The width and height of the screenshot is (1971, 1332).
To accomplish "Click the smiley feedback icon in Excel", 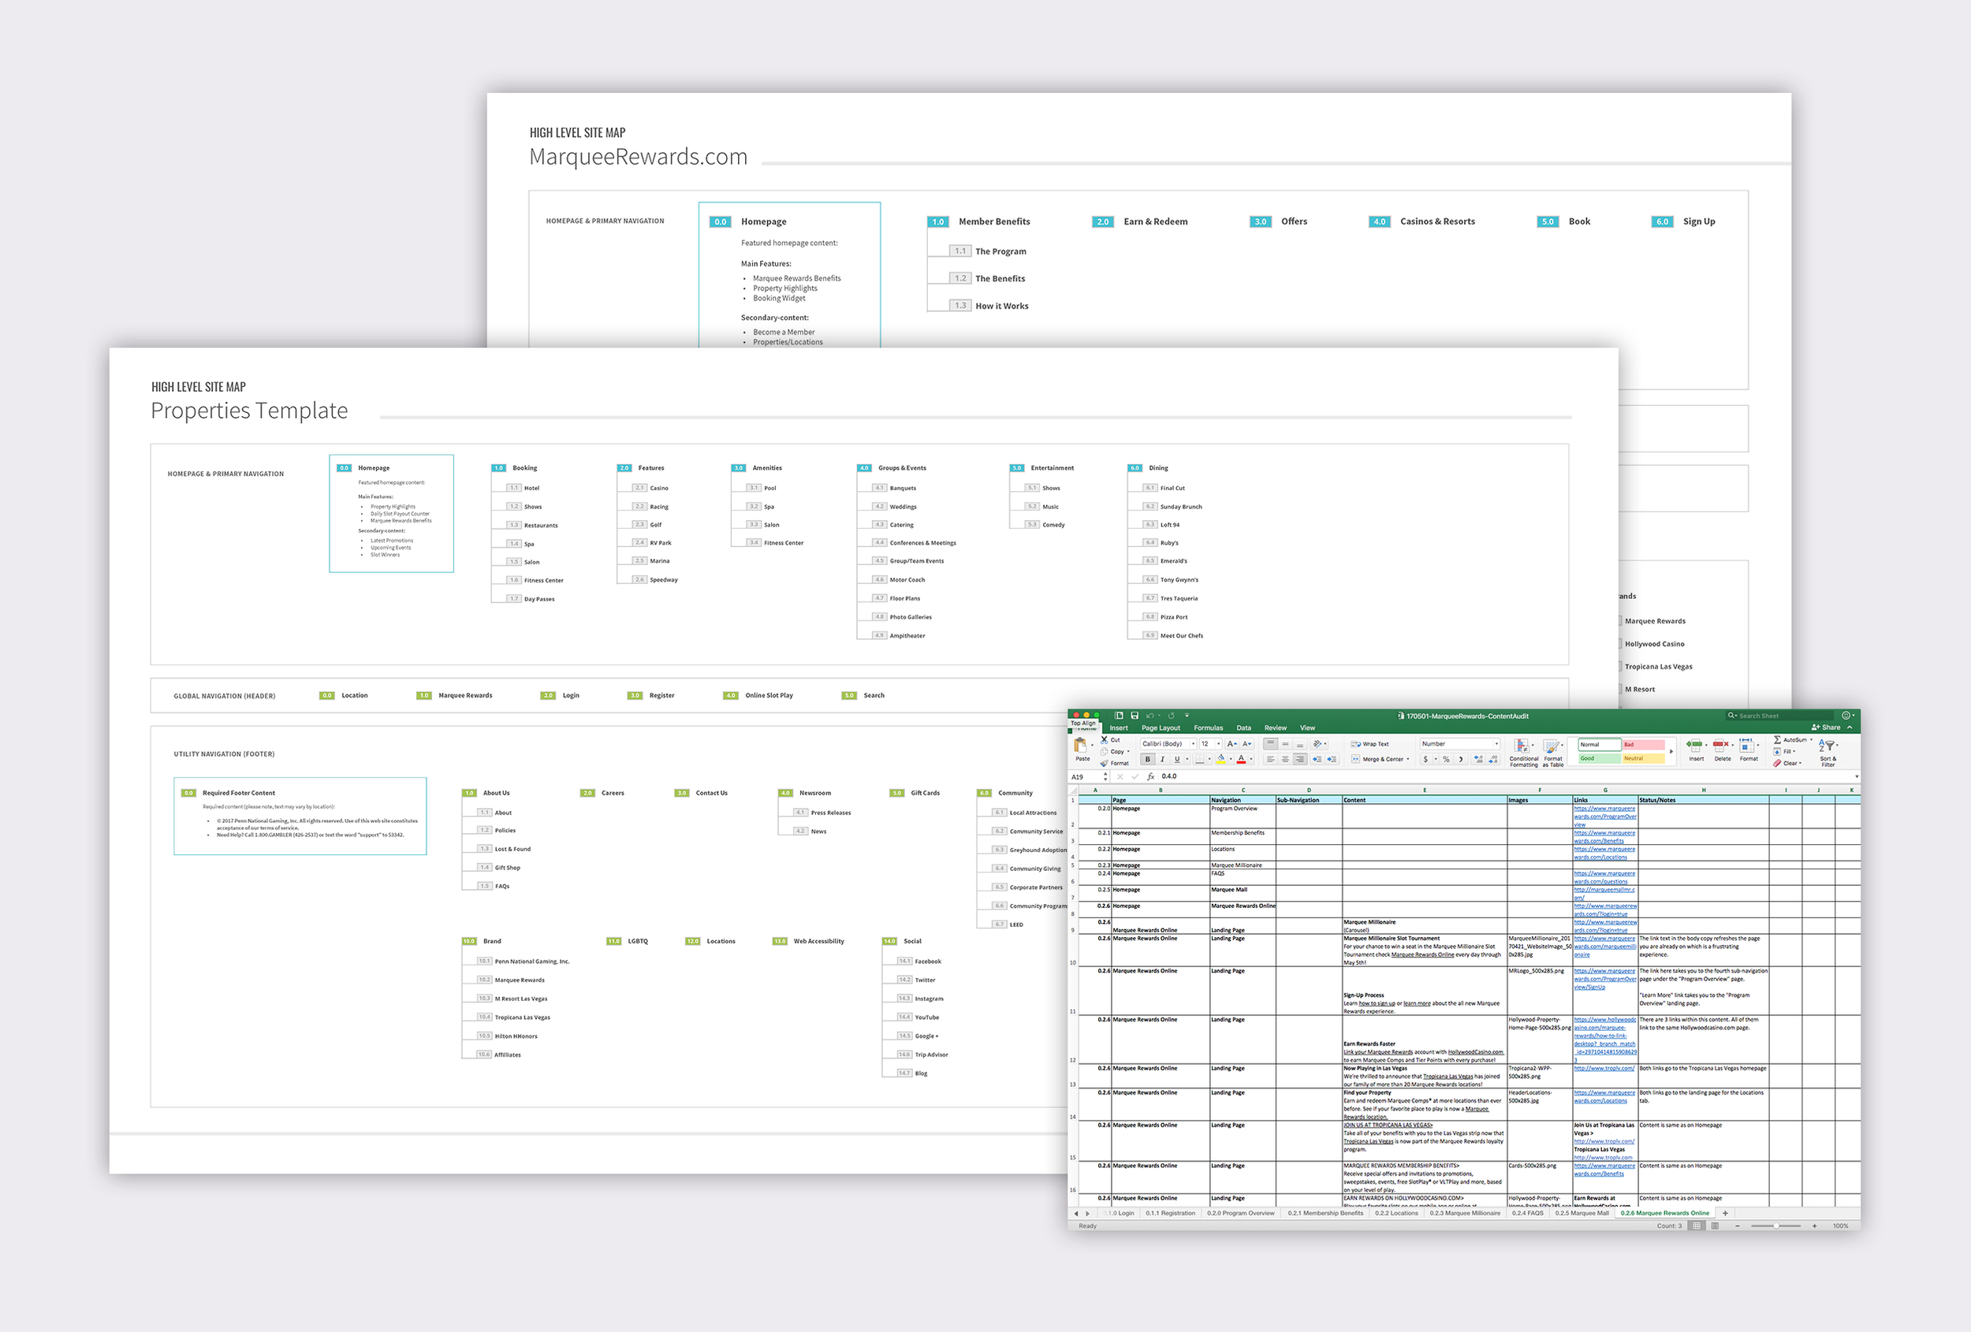I will tap(1846, 716).
